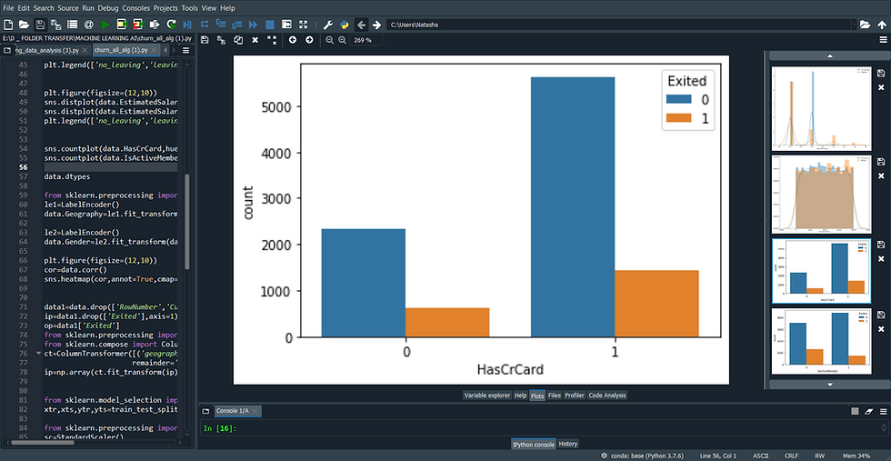Switch to the Profiler tab

click(575, 395)
